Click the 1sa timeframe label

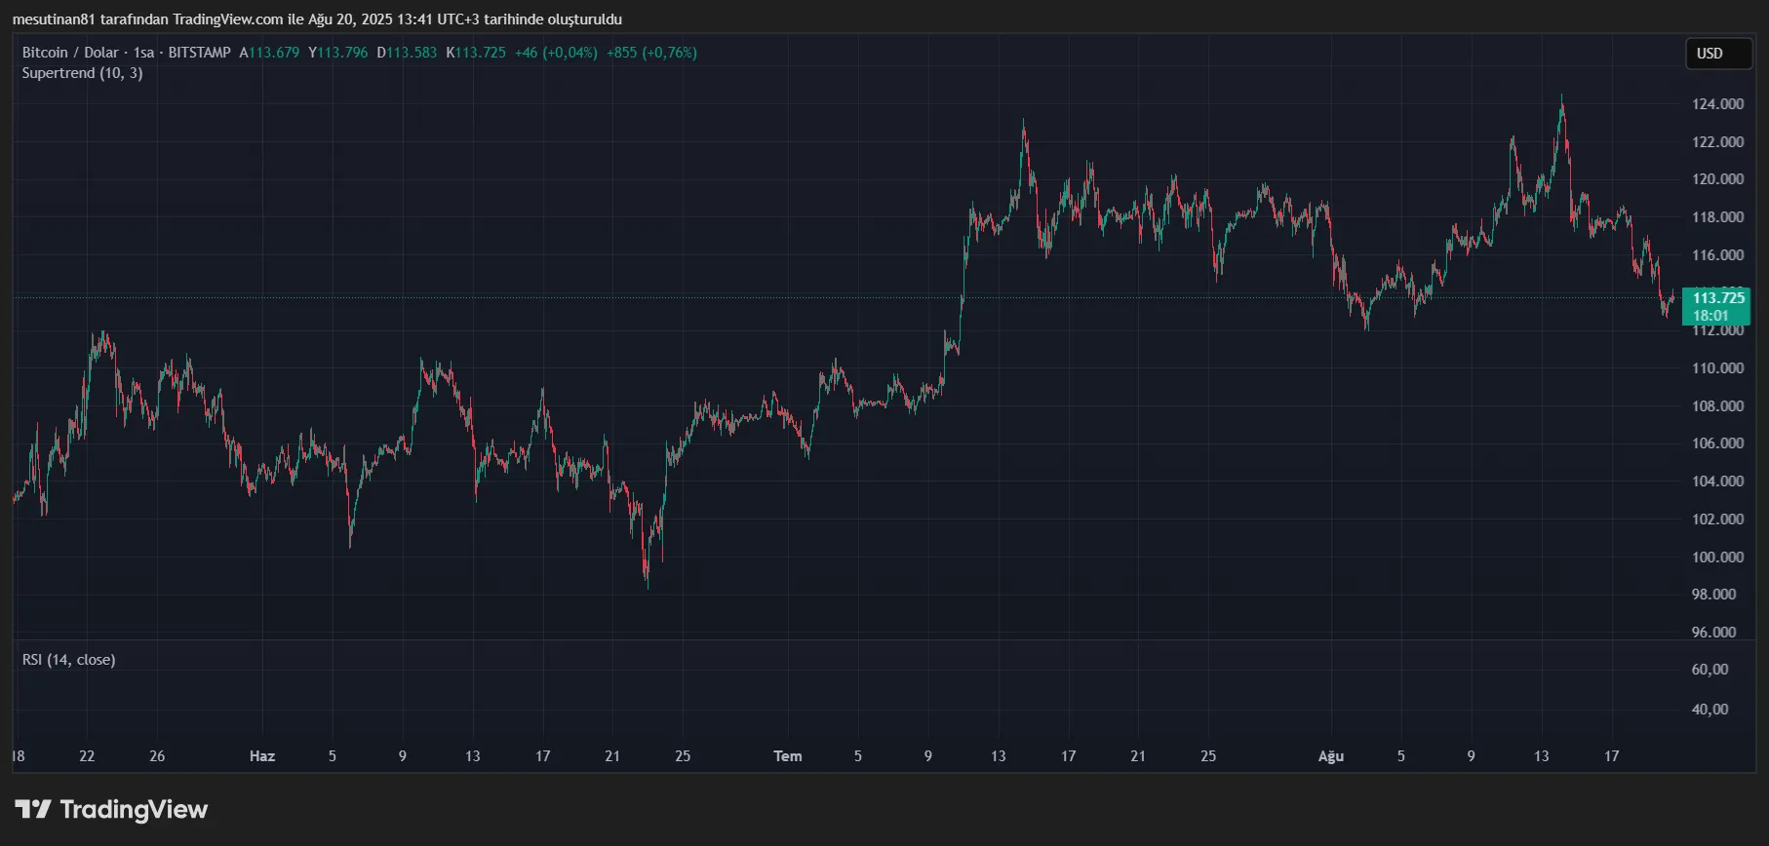coord(143,53)
